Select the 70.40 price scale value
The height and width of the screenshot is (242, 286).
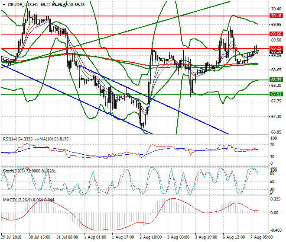[276, 9]
